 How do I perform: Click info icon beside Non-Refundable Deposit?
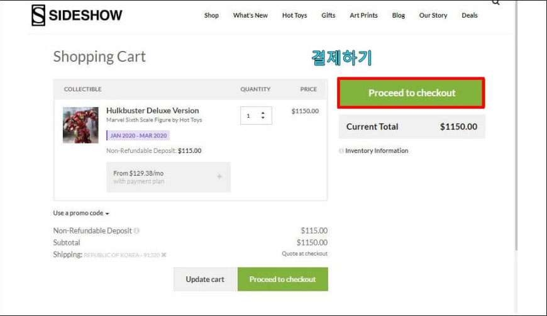tap(137, 230)
